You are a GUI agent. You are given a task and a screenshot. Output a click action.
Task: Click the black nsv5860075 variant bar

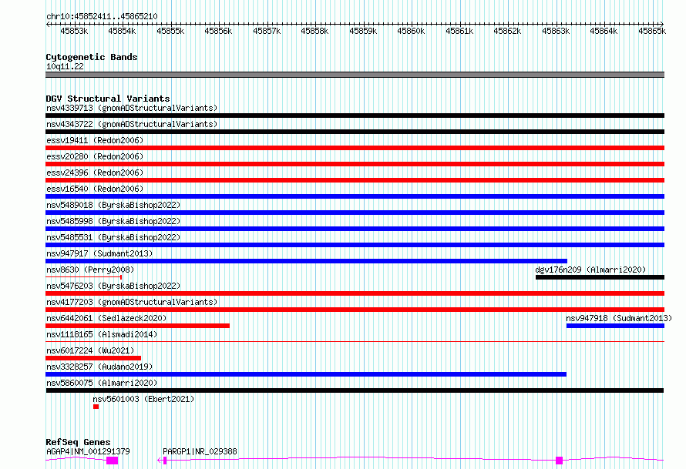(x=355, y=390)
